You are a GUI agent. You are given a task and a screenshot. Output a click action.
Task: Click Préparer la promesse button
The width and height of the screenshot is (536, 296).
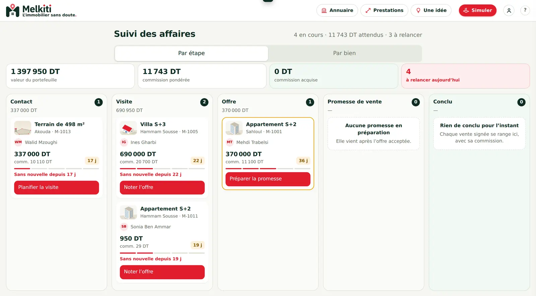pyautogui.click(x=268, y=179)
